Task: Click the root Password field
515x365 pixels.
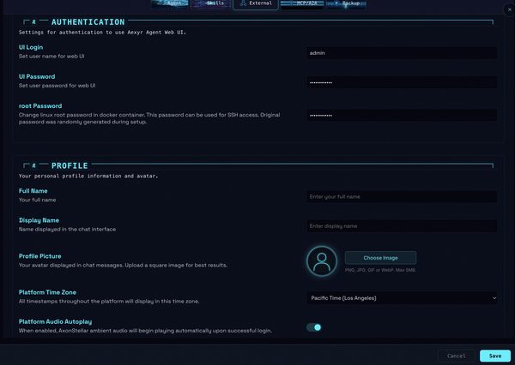Action: pyautogui.click(x=402, y=115)
